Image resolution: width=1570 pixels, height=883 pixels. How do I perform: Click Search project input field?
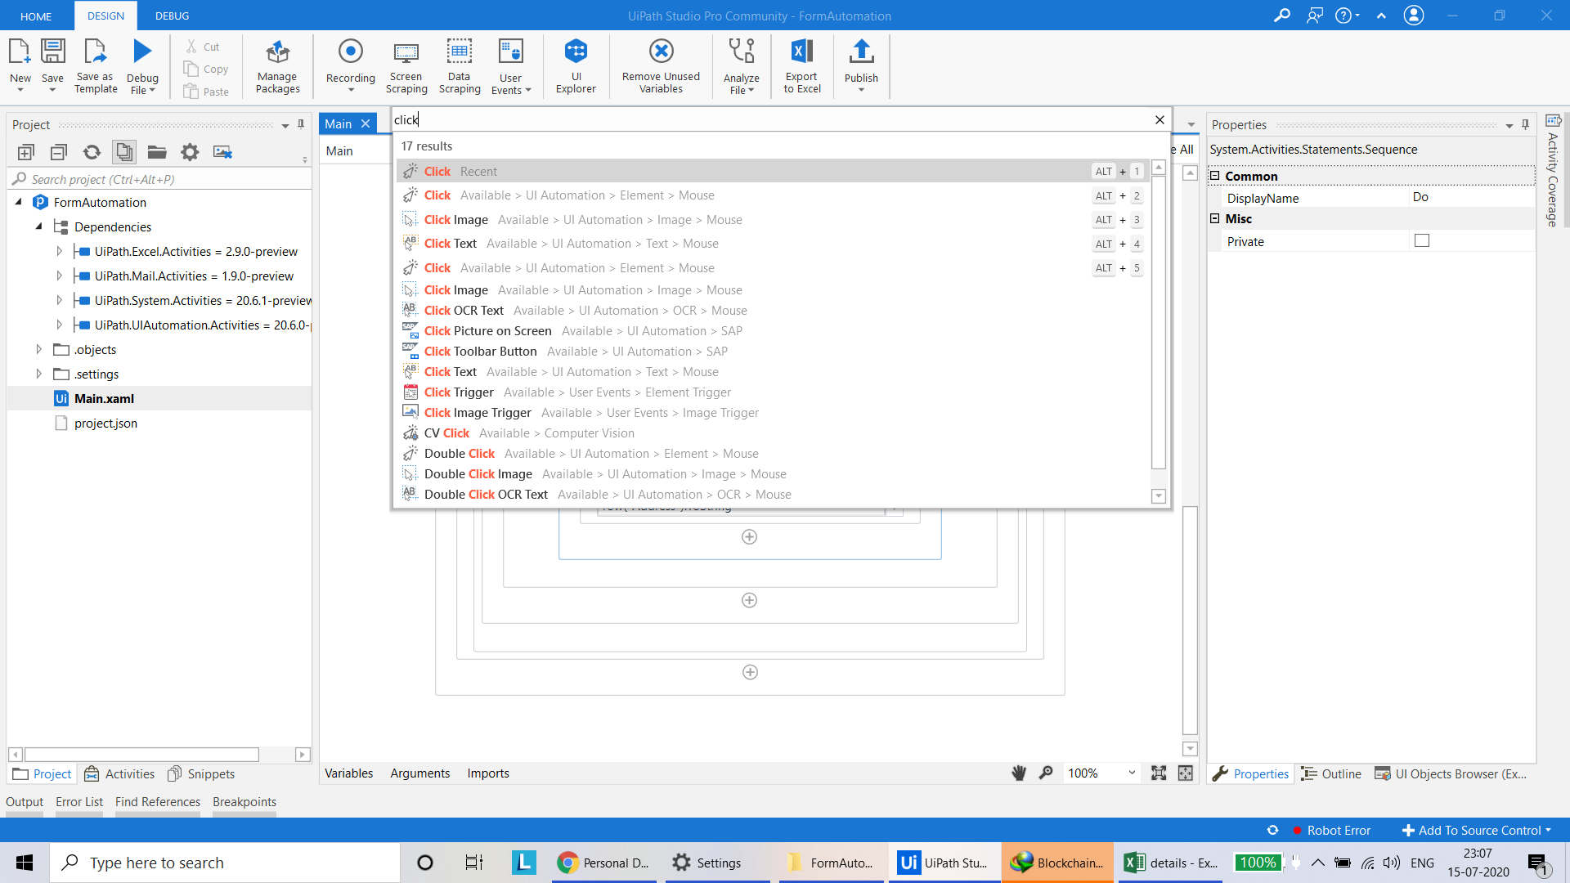159,179
